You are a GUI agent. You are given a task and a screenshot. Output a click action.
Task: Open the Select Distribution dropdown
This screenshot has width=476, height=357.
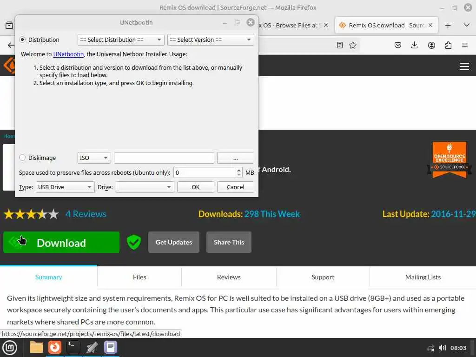pyautogui.click(x=121, y=40)
